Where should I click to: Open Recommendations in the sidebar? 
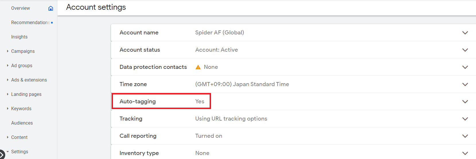pyautogui.click(x=30, y=23)
